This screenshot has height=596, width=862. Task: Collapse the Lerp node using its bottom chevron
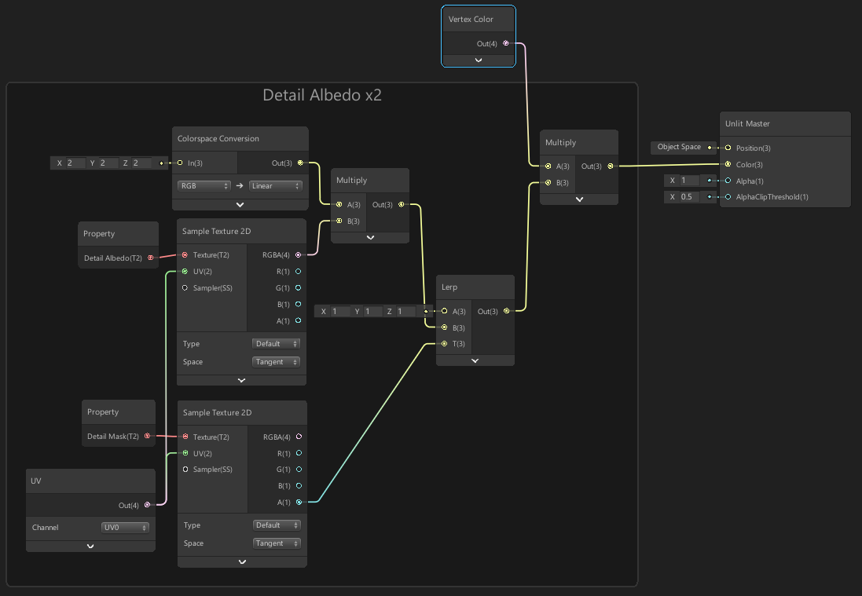click(x=475, y=360)
